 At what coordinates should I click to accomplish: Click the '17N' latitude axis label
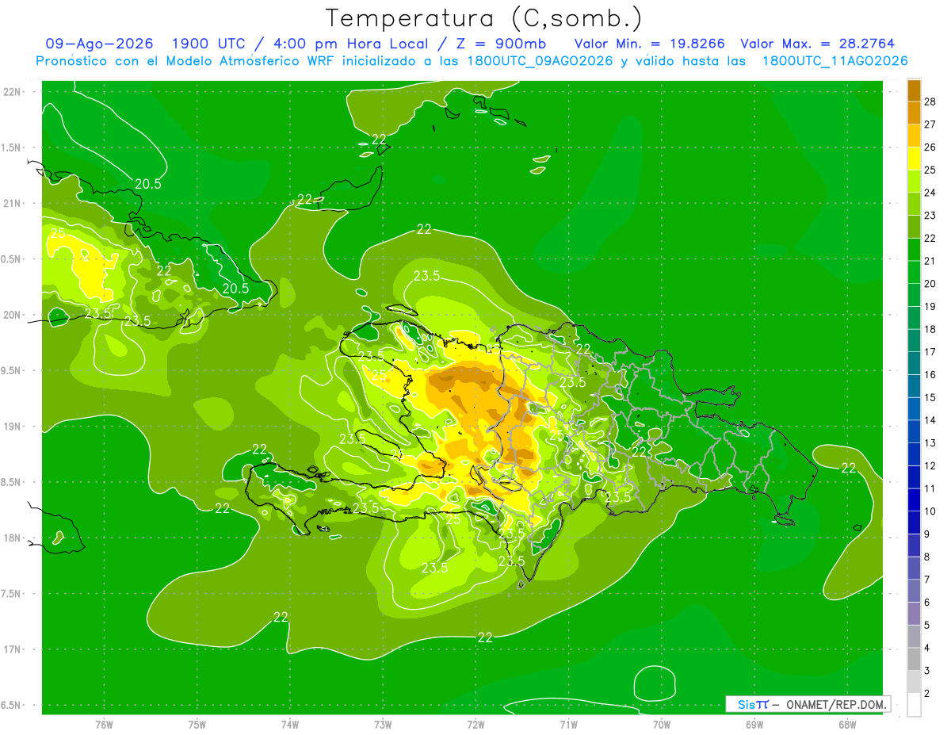point(13,649)
